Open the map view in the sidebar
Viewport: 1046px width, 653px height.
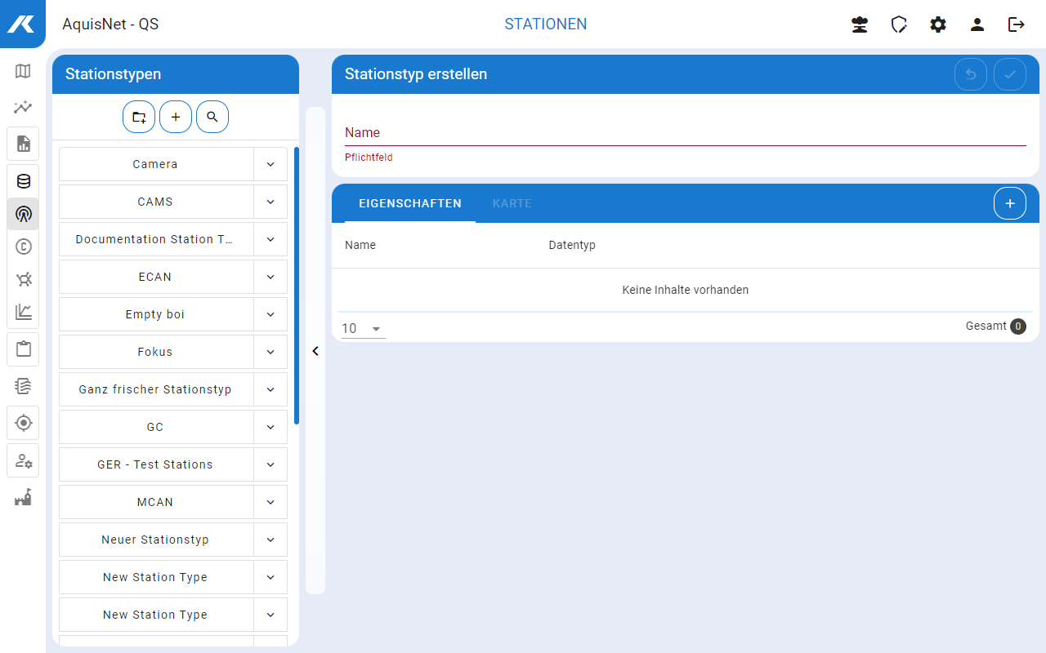tap(23, 71)
